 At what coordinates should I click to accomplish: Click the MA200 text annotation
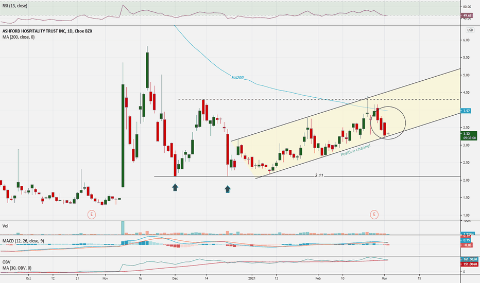pyautogui.click(x=237, y=78)
